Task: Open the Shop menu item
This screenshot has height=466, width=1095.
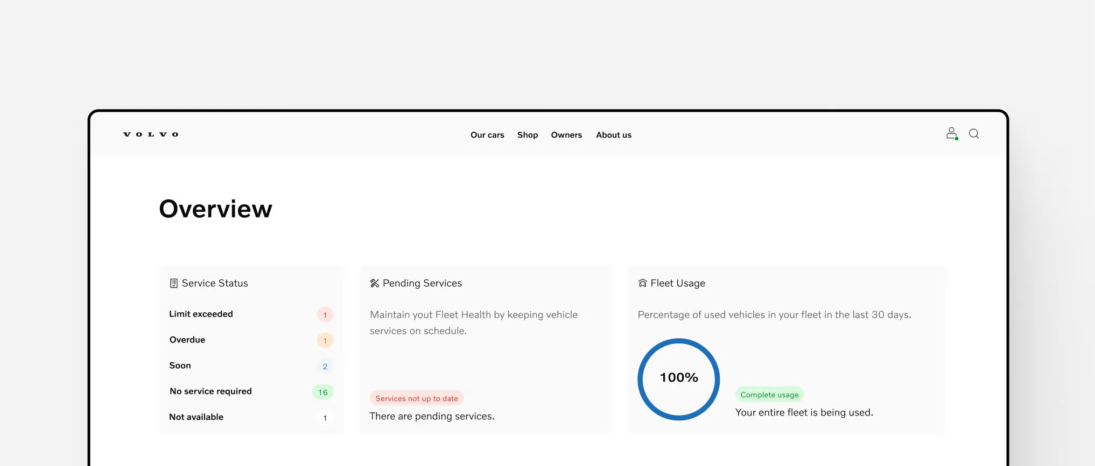Action: [x=528, y=135]
